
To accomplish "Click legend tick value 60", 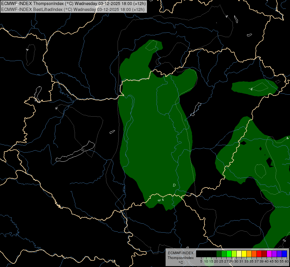I will pyautogui.click(x=287, y=261).
